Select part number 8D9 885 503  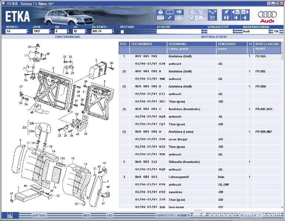[146, 177]
